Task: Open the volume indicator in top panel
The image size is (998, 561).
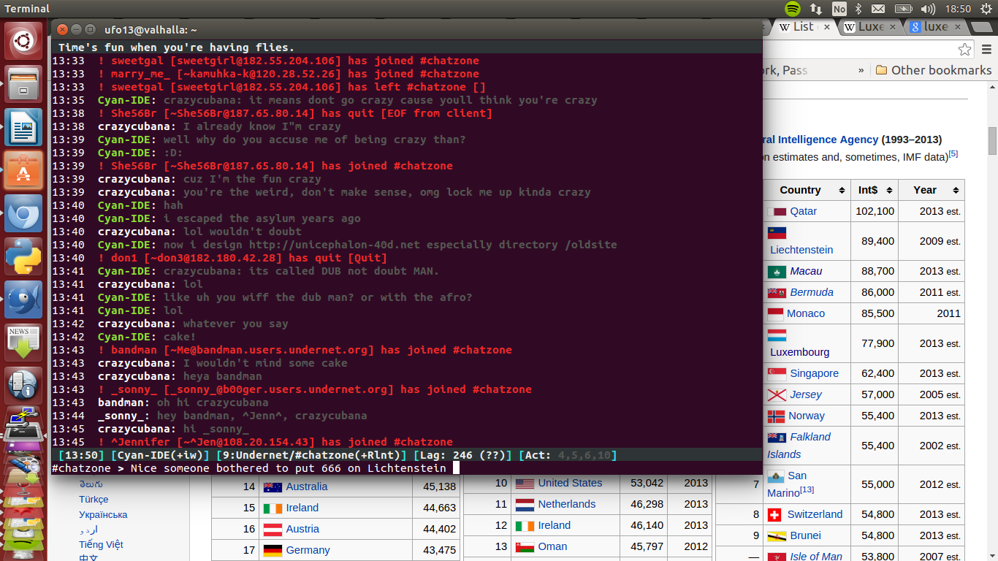Action: click(x=928, y=9)
